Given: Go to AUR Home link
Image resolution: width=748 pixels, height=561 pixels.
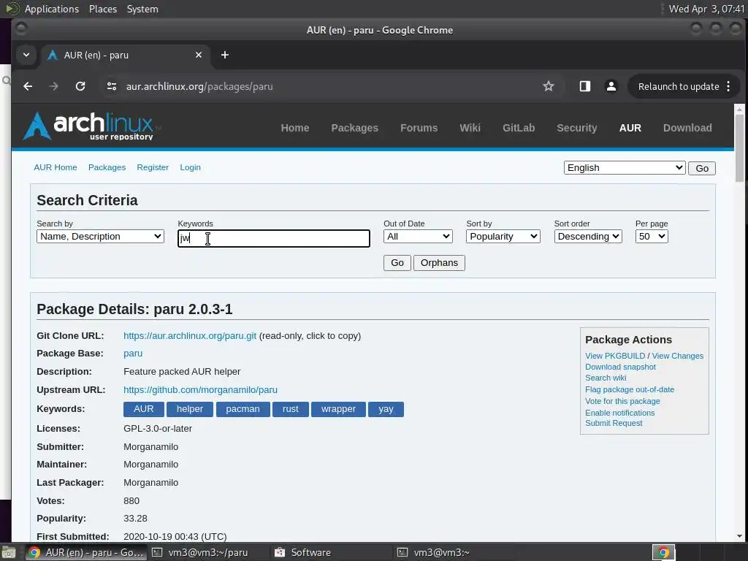Looking at the screenshot, I should pyautogui.click(x=56, y=167).
